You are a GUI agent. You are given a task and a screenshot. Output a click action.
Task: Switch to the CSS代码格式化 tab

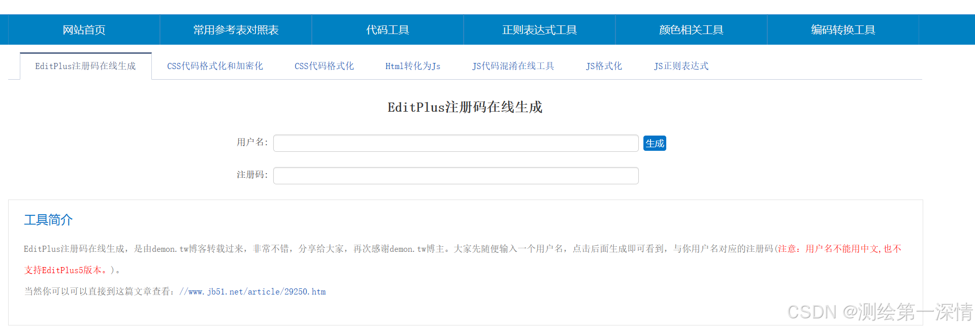click(x=324, y=66)
